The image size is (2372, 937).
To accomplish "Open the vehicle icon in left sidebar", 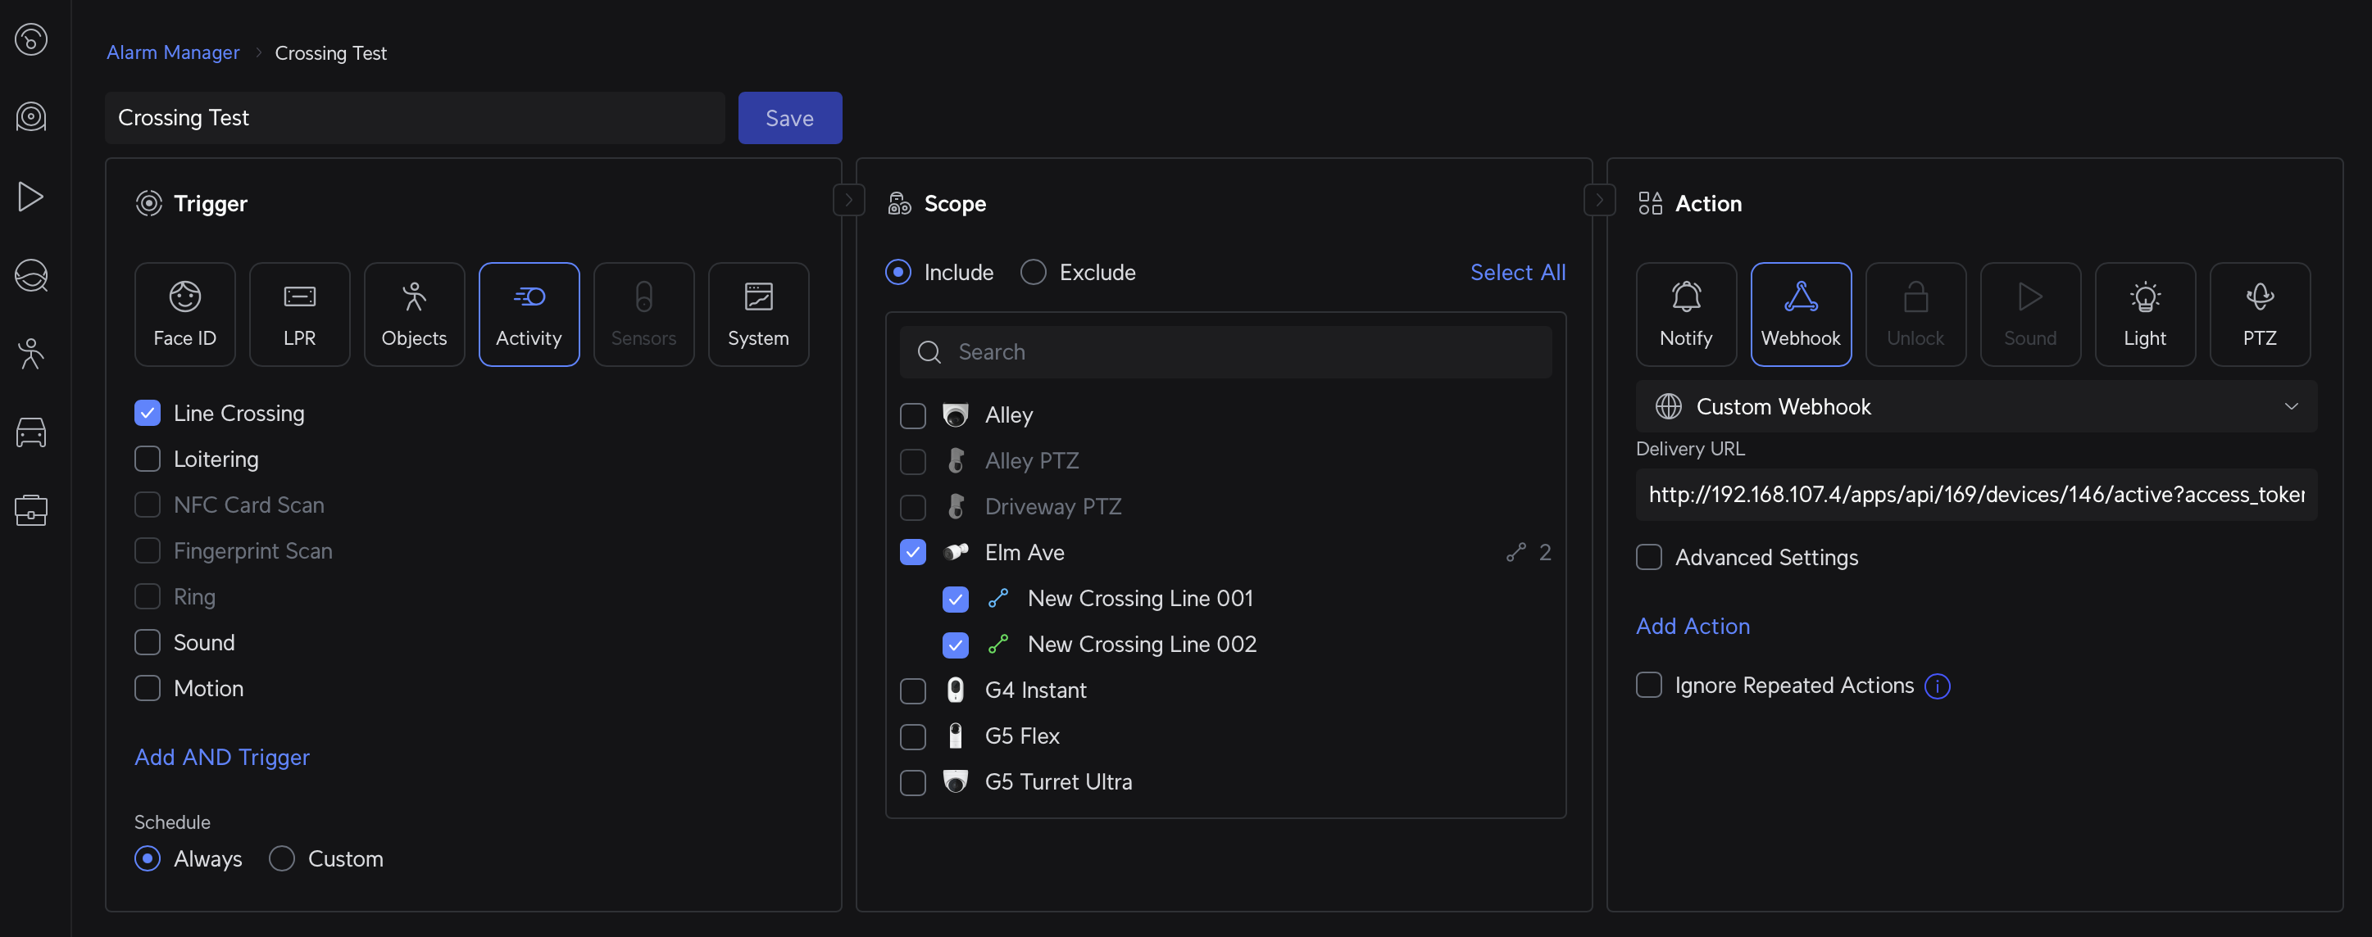I will pos(30,432).
